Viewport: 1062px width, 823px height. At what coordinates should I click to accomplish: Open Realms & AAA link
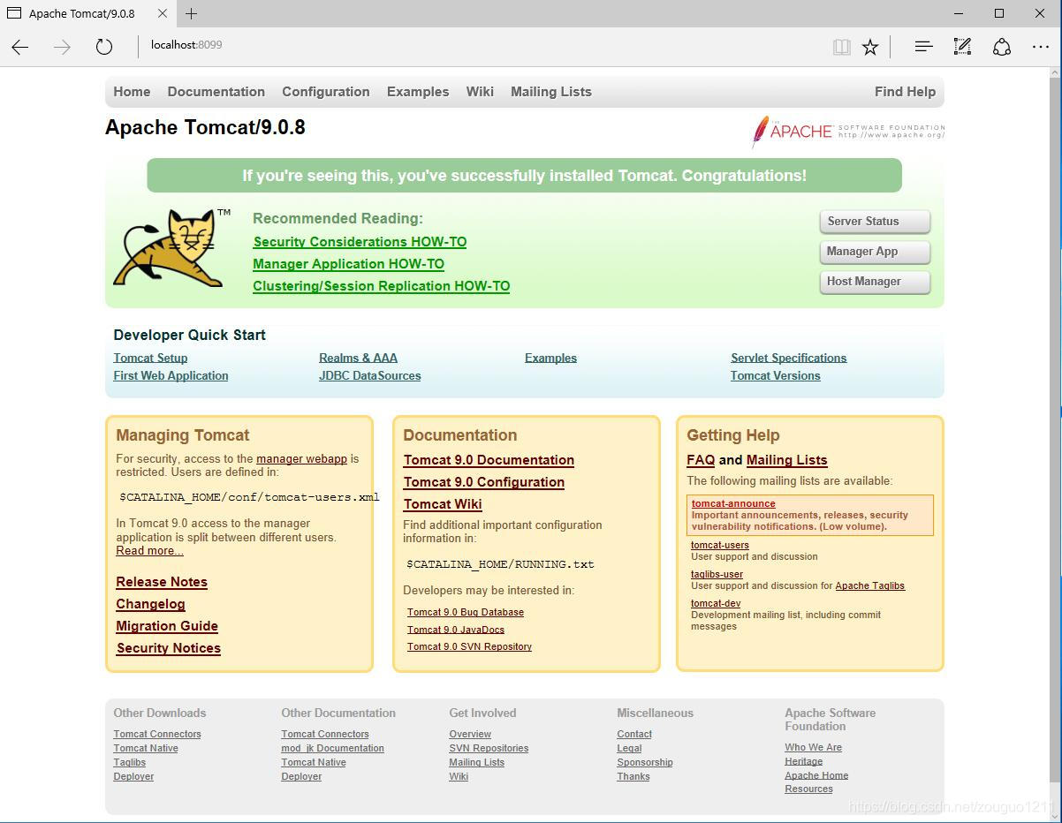[358, 358]
